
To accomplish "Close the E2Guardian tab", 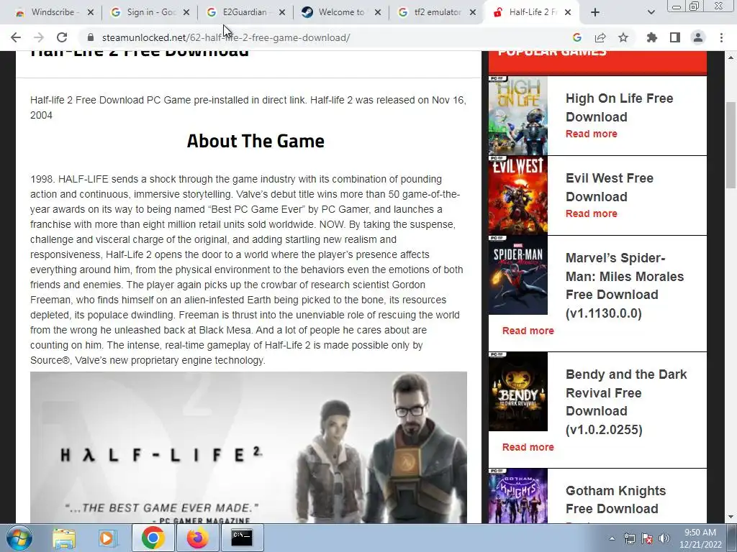I will click(282, 12).
